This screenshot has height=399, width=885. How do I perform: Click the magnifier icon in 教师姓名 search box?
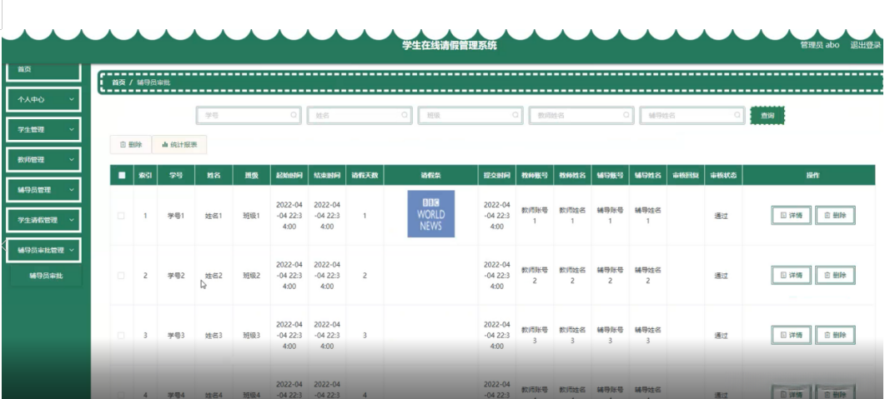[x=626, y=115]
